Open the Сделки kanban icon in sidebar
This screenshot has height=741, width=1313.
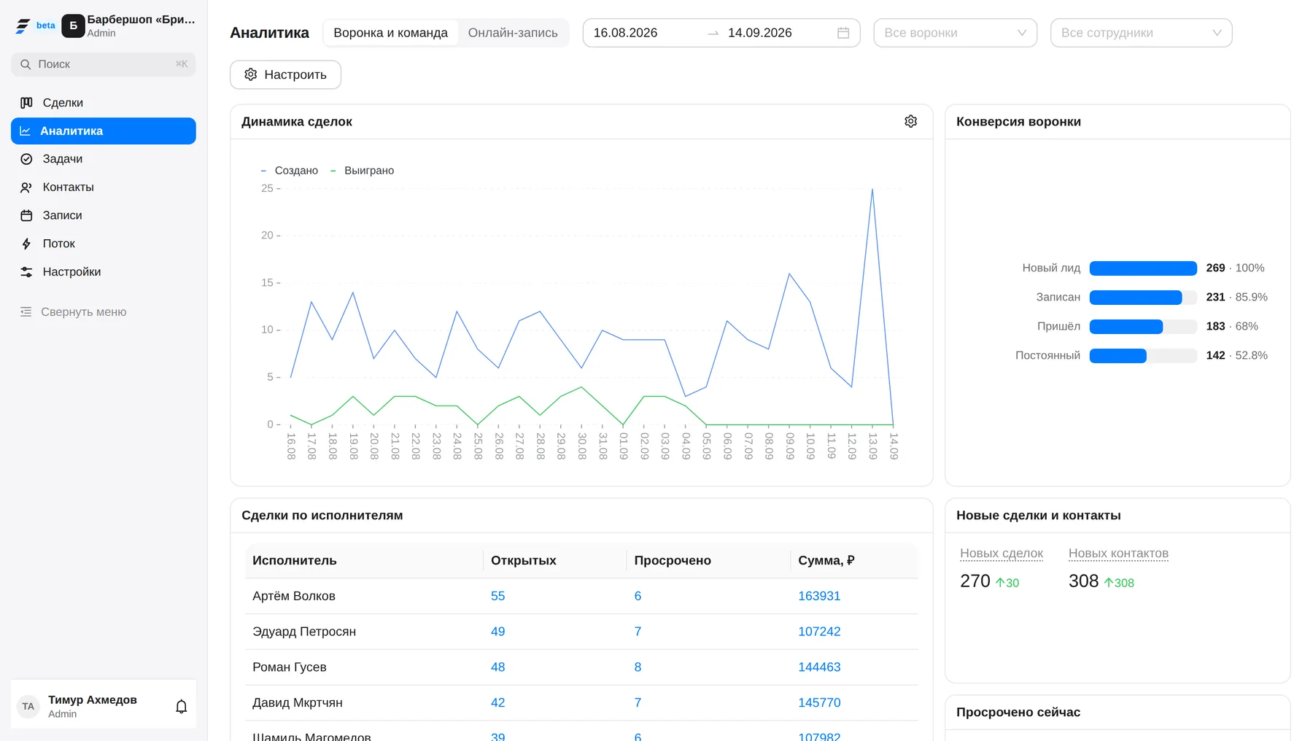[x=26, y=103]
